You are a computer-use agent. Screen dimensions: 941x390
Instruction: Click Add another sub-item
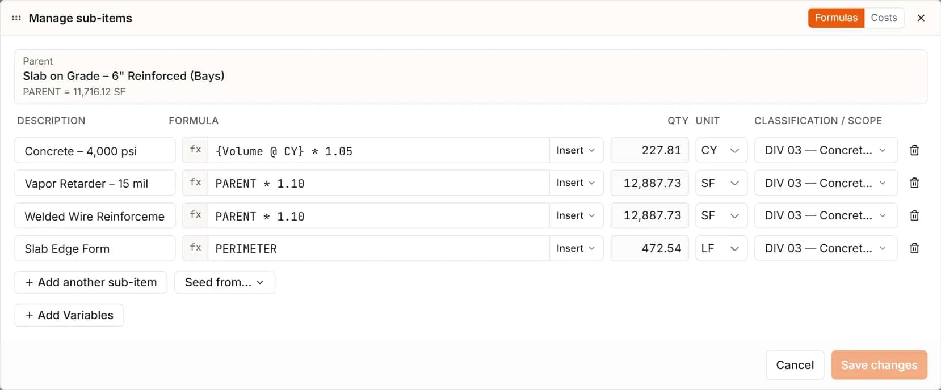click(91, 282)
